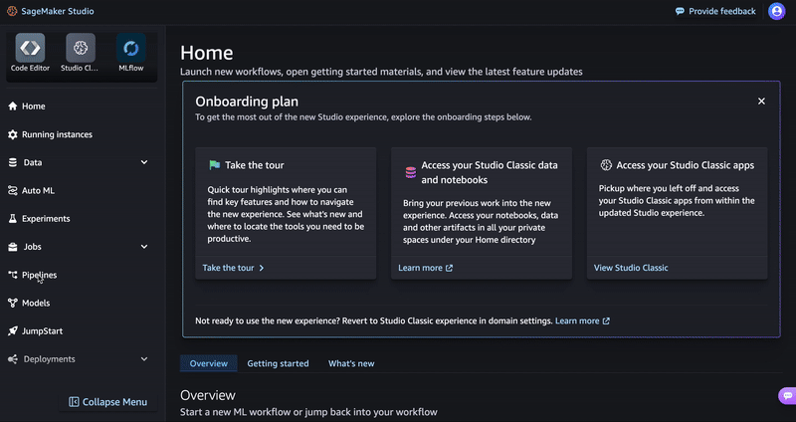Viewport: 796px width, 422px height.
Task: Launch the Studio Classic app icon
Action: click(80, 48)
